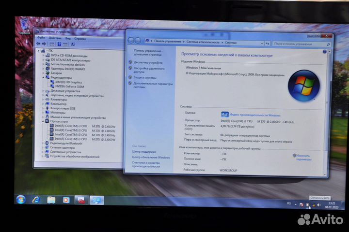This screenshot has height=232, width=349.
Task: Expand Дисковые устройства node
Action: tap(43, 91)
